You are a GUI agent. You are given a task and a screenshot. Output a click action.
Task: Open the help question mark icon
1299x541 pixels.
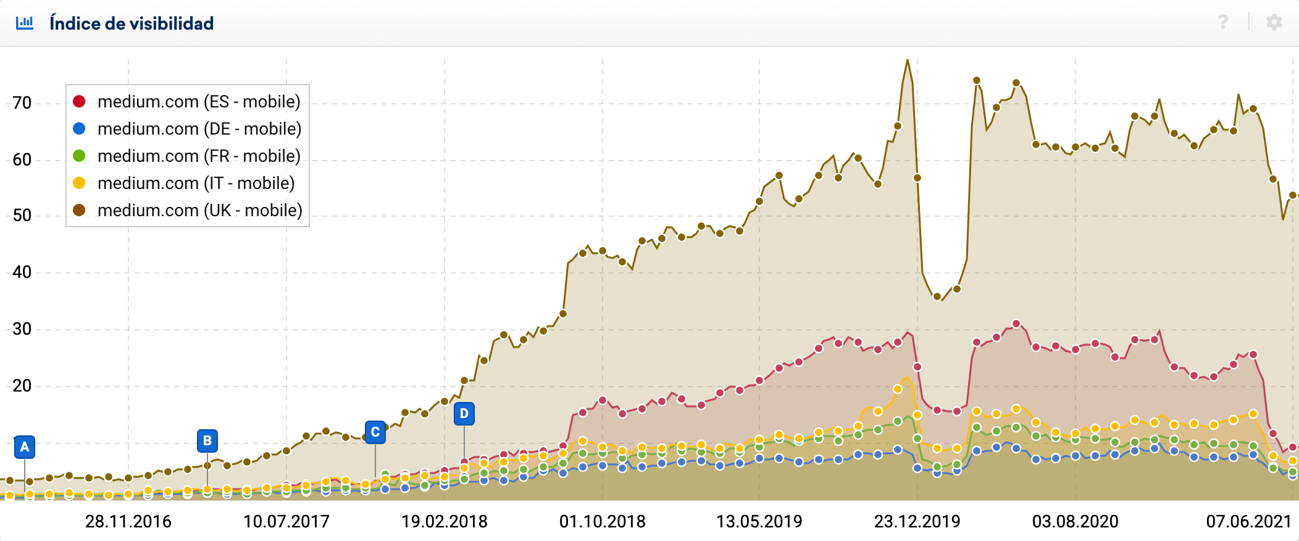1222,23
